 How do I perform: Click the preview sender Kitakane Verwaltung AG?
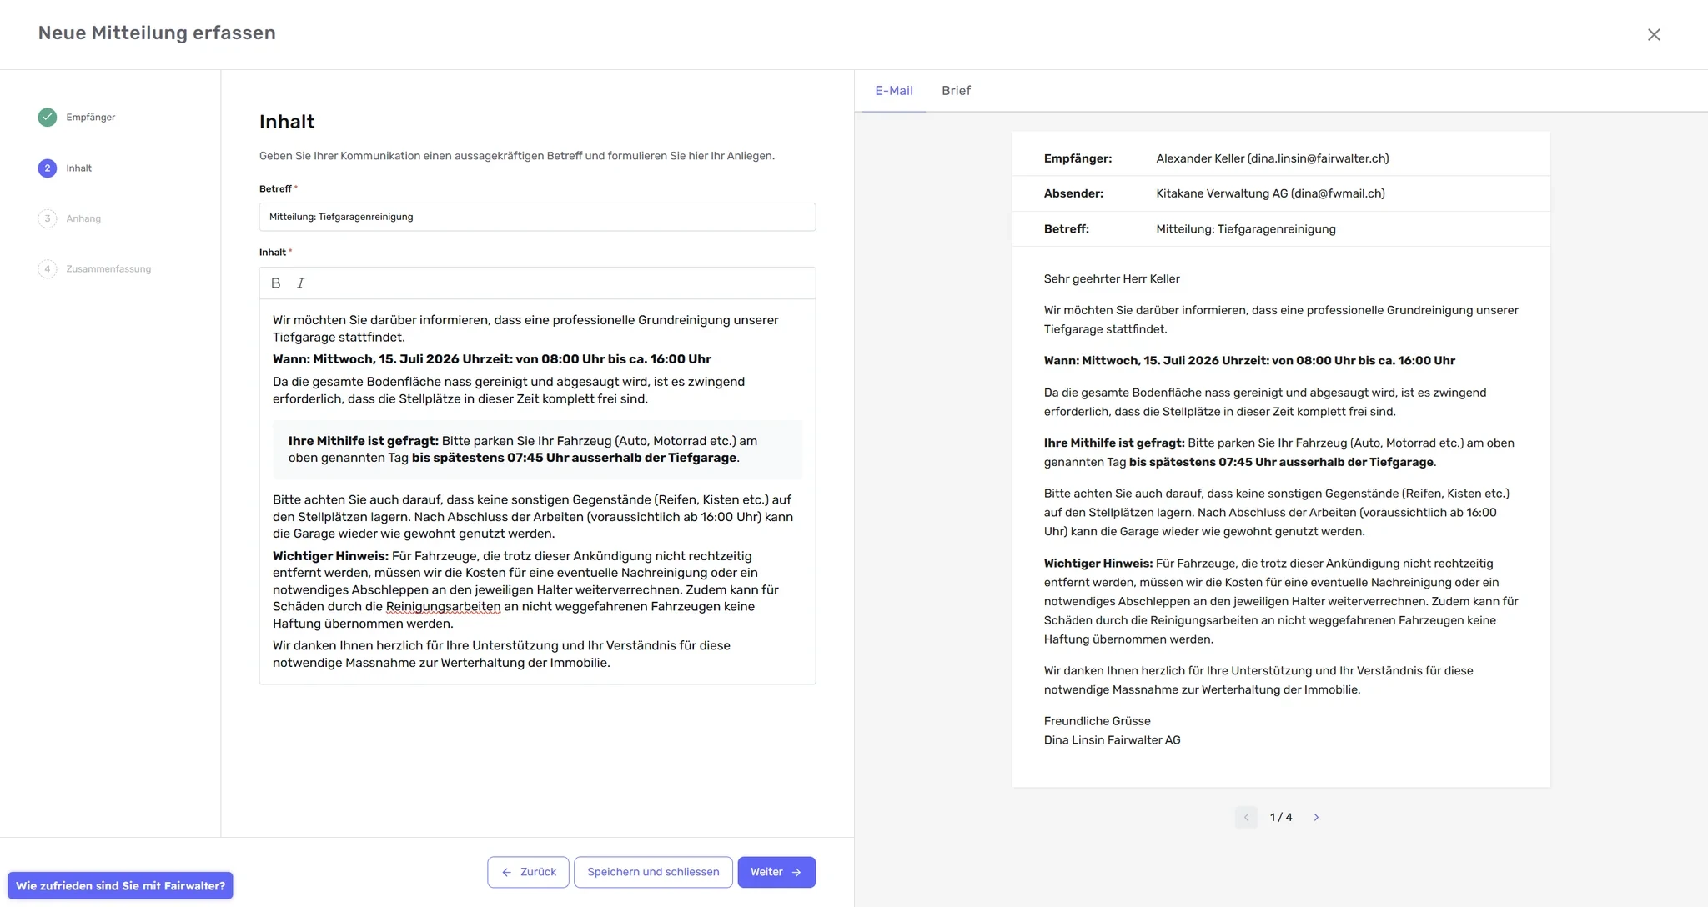click(x=1270, y=193)
